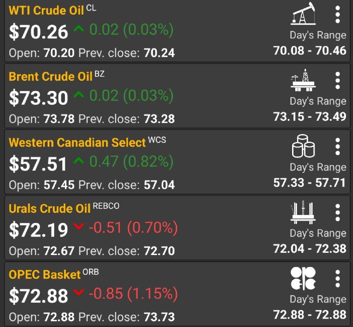This screenshot has width=353, height=327.
Task: Click the $73.30 Brent price
Action: (38, 98)
